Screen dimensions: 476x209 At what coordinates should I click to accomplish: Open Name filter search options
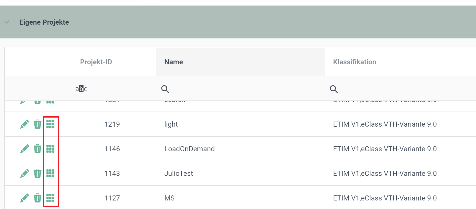165,89
